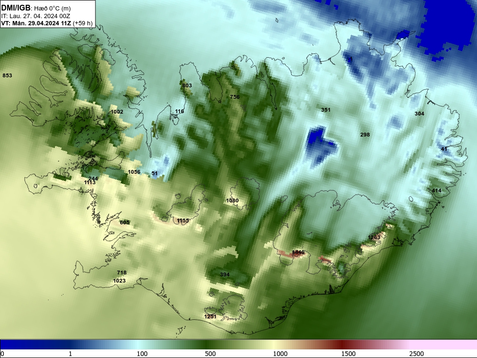Click the colorbar tick label 500

coord(210,354)
